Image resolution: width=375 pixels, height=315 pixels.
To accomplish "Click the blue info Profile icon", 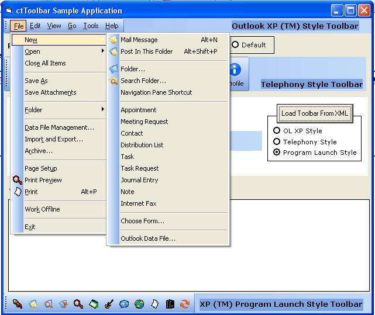I will pos(235,70).
